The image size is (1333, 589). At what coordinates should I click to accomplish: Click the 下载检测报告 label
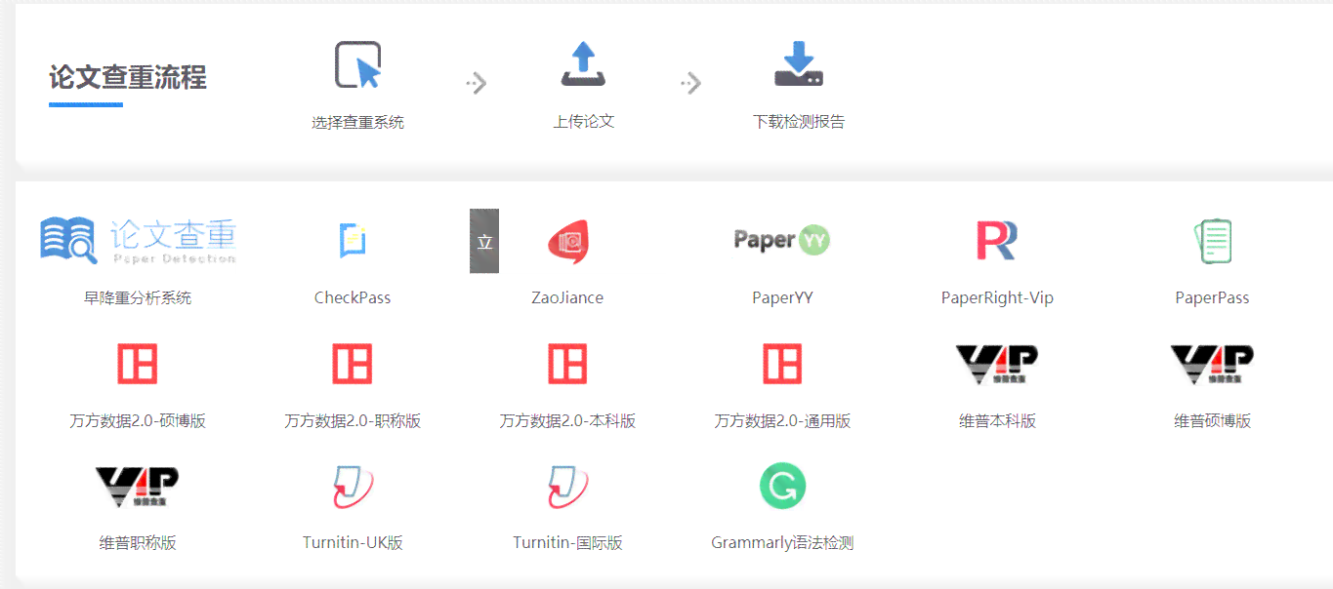tap(798, 122)
